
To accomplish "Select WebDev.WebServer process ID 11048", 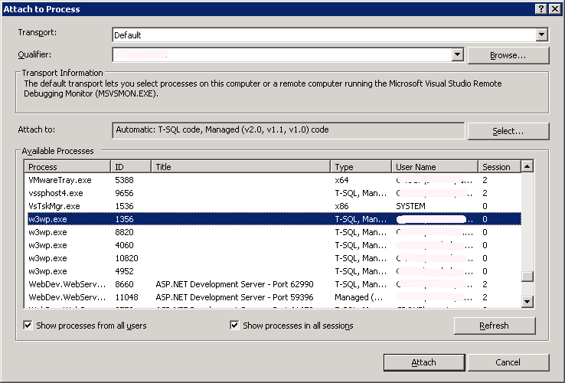I will (x=274, y=297).
